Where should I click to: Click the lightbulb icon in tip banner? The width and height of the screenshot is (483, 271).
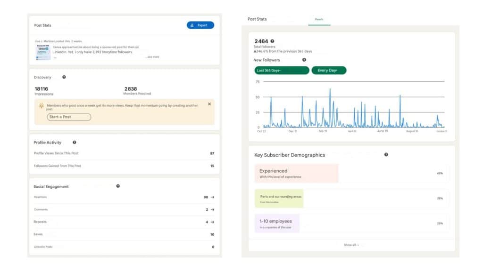click(42, 106)
